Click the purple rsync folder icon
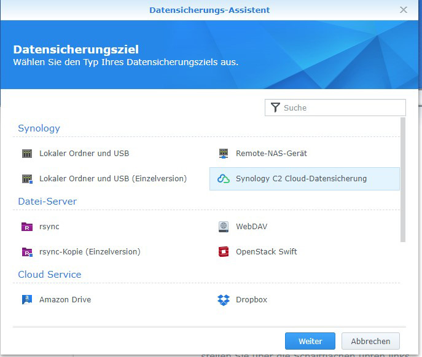Screen dimensions: 422x357 click(27, 227)
